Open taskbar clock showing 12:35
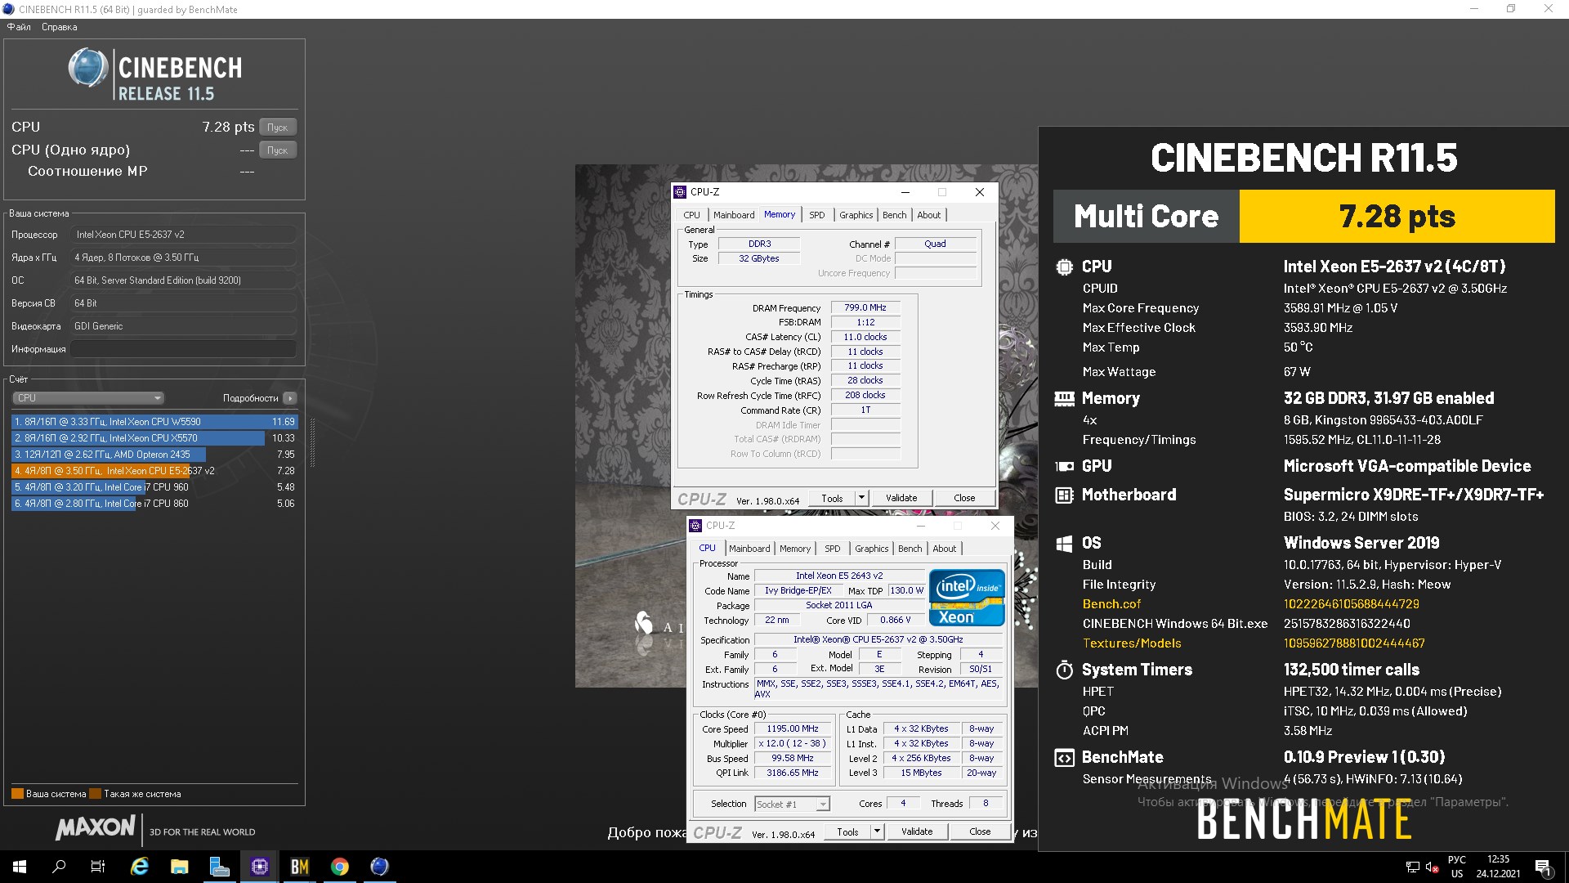Screen dimensions: 1569x883 click(x=1498, y=867)
